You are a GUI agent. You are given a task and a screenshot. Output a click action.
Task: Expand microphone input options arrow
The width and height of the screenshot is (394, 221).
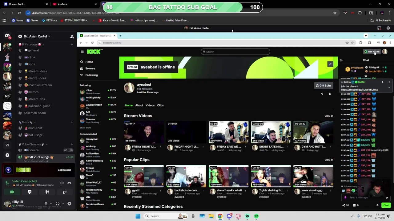coord(50,204)
